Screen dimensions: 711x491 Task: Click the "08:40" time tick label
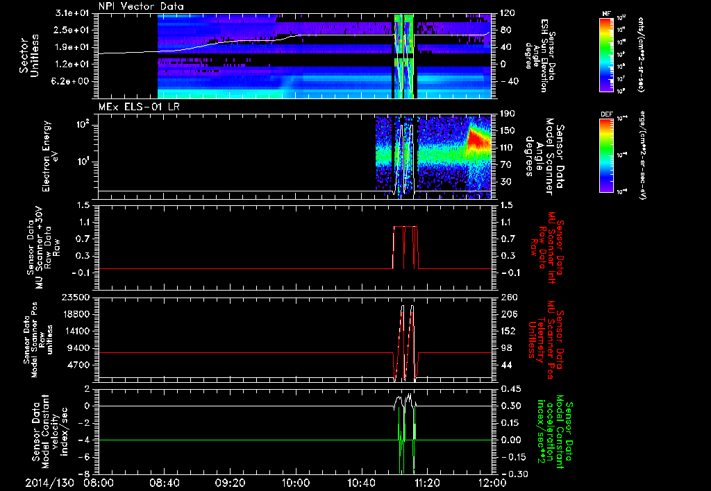click(x=164, y=483)
